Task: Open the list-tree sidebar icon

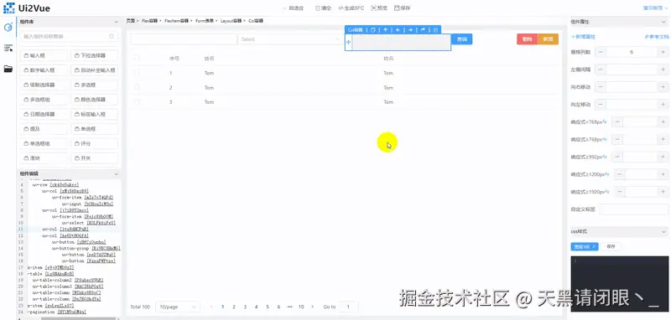Action: [8, 49]
